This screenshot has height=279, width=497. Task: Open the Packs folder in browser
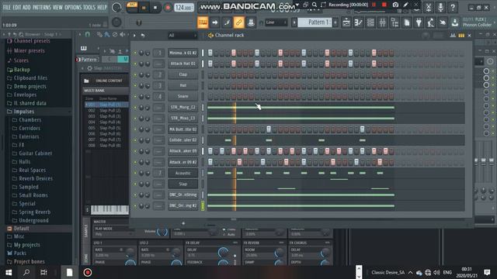(20, 253)
